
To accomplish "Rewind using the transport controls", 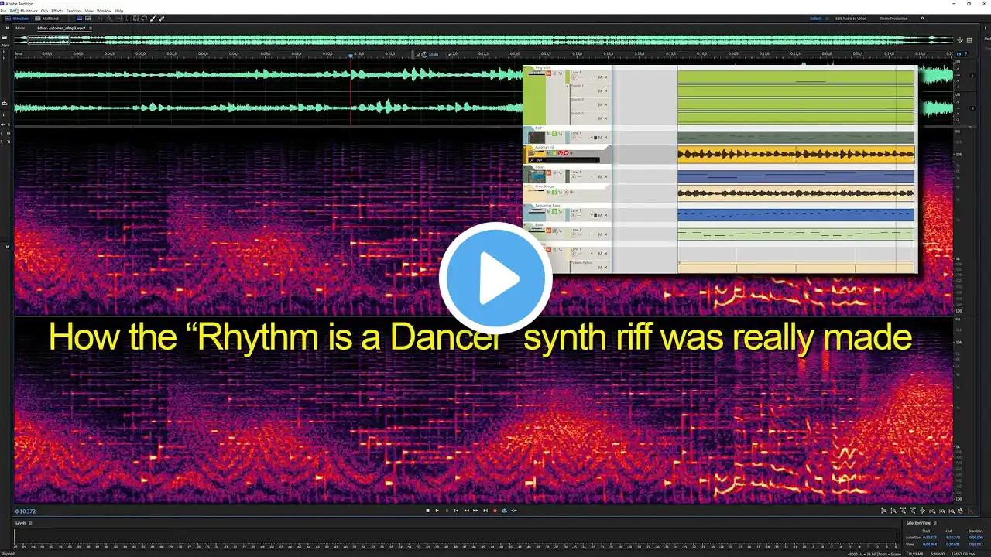I will point(466,511).
